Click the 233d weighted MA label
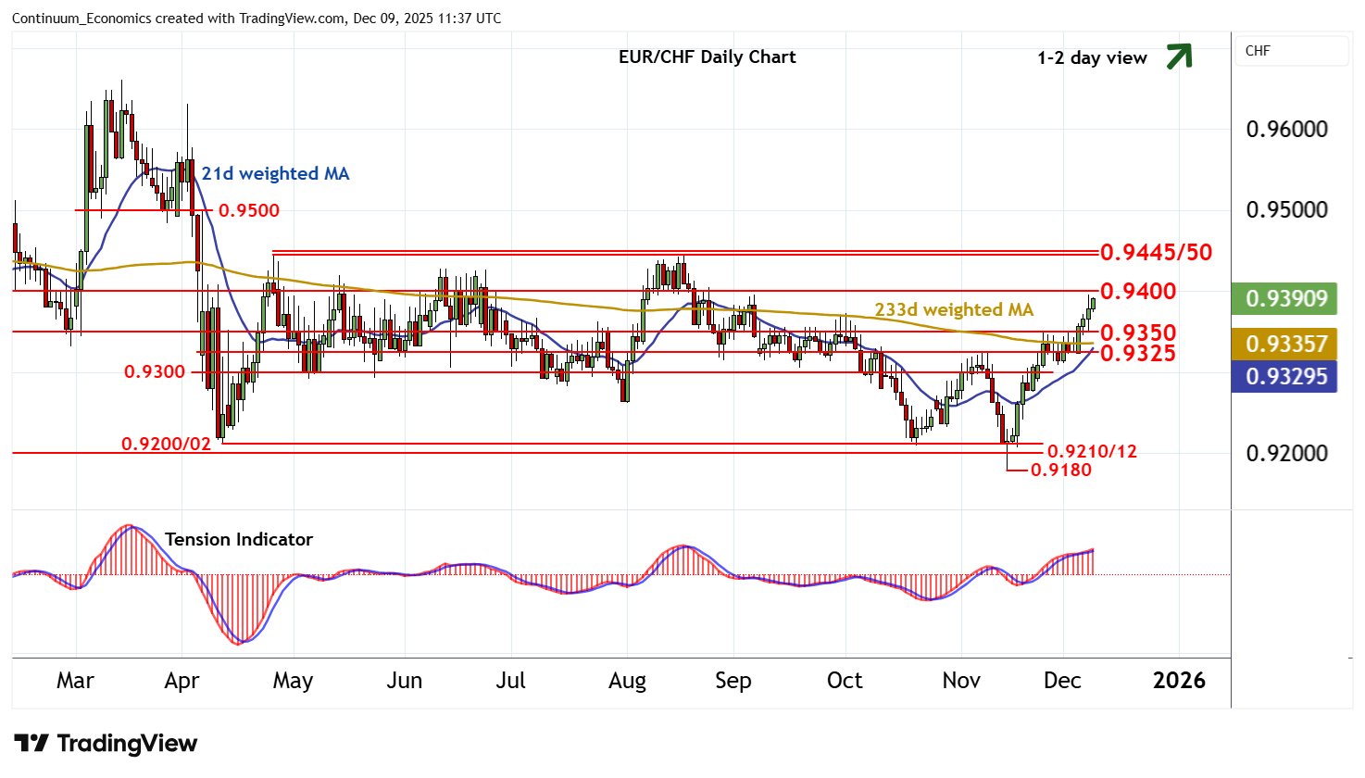 954,309
